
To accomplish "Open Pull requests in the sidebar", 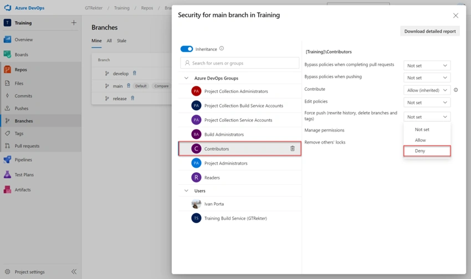I will (27, 146).
